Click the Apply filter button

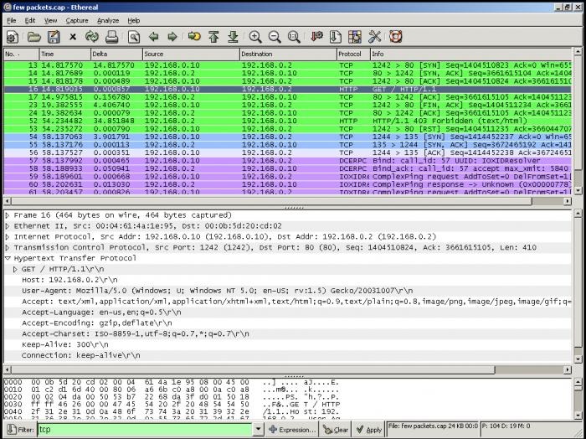368,430
